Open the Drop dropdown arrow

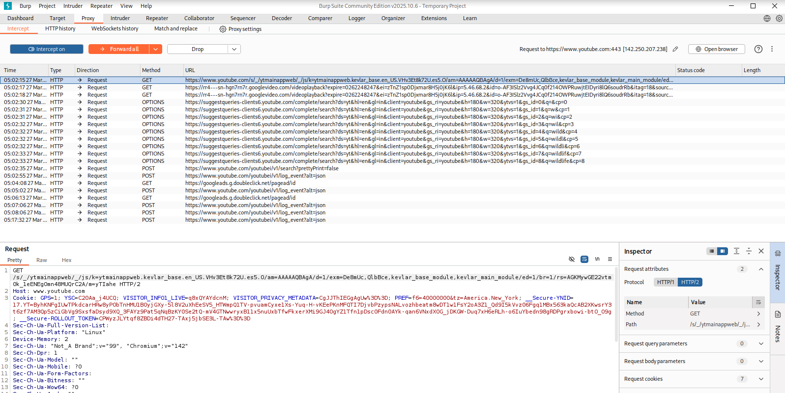point(234,49)
